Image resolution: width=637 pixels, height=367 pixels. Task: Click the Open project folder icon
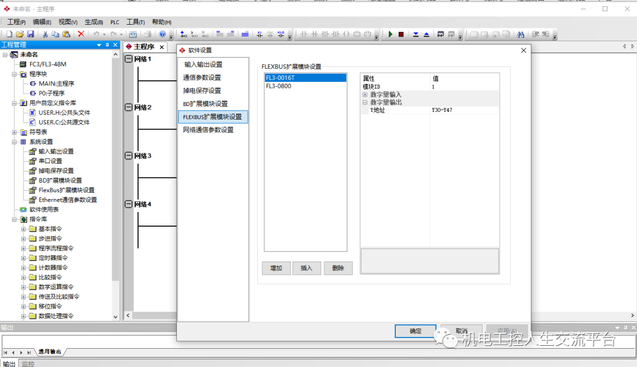point(19,35)
